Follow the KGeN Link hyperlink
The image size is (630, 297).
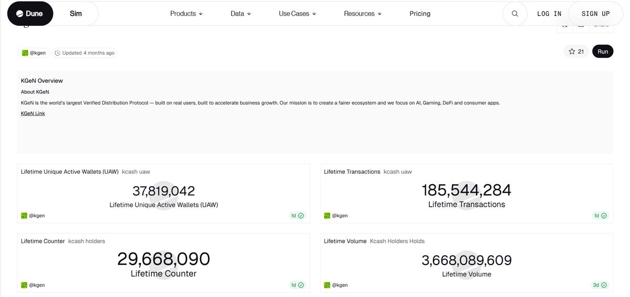pyautogui.click(x=33, y=113)
